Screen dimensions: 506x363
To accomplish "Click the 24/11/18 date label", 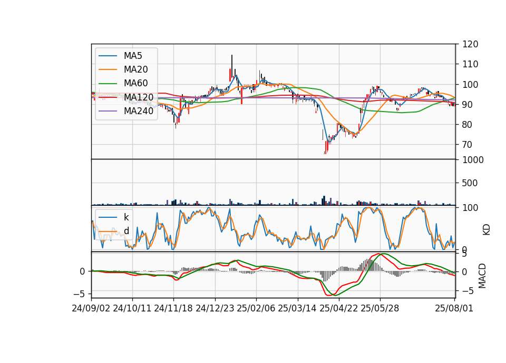I will [173, 308].
